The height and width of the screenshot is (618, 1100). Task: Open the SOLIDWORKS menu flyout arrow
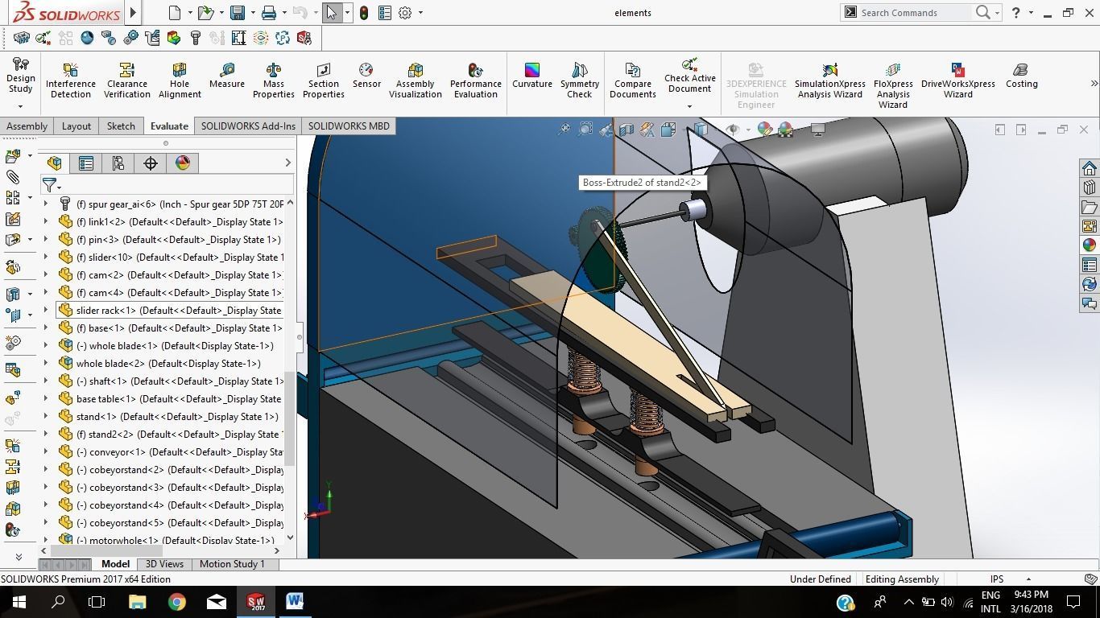pos(134,13)
